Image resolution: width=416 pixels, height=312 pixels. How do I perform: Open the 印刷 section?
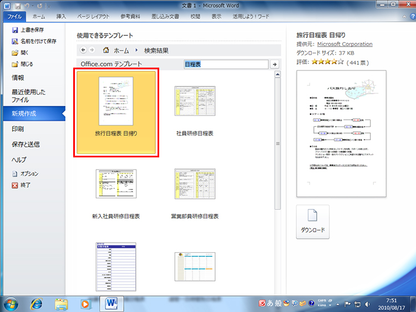click(18, 129)
